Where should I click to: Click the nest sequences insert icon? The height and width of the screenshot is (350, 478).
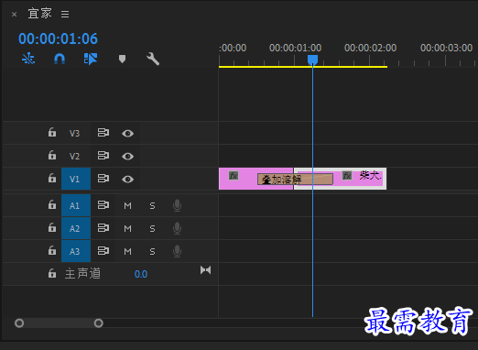[28, 59]
